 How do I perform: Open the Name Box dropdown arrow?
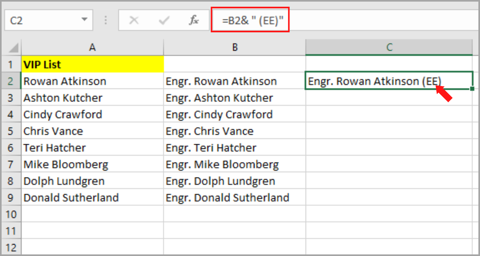84,20
